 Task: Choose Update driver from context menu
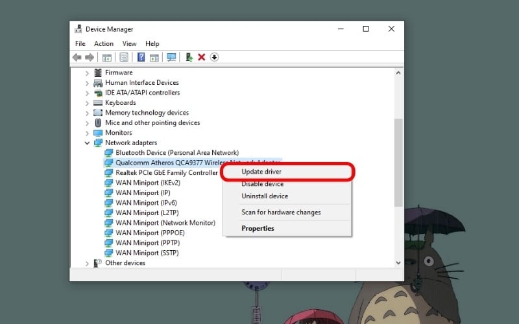261,172
